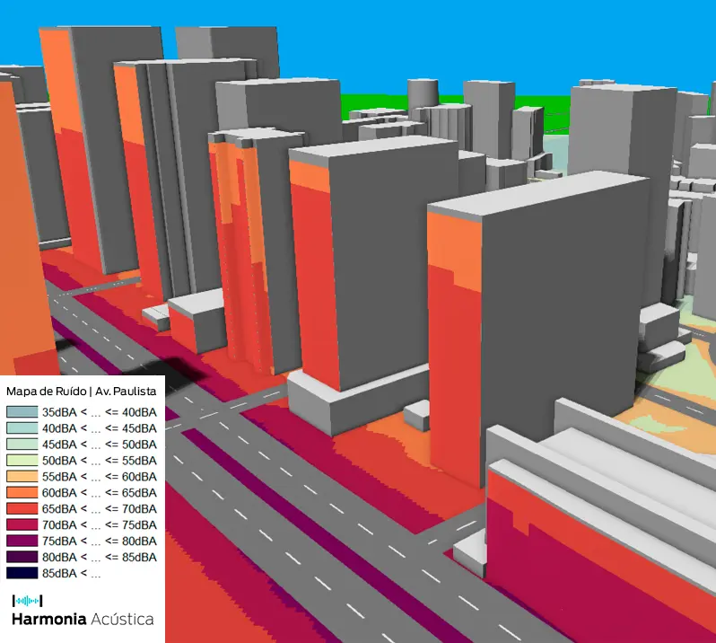This screenshot has height=643, width=716.
Task: Pick the 35dBA to 40dBA color swatch
Action: tap(22, 411)
